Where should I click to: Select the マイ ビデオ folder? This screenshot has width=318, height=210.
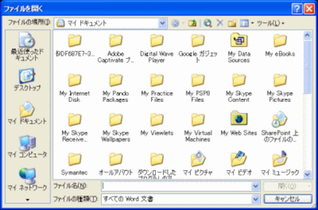tap(239, 163)
